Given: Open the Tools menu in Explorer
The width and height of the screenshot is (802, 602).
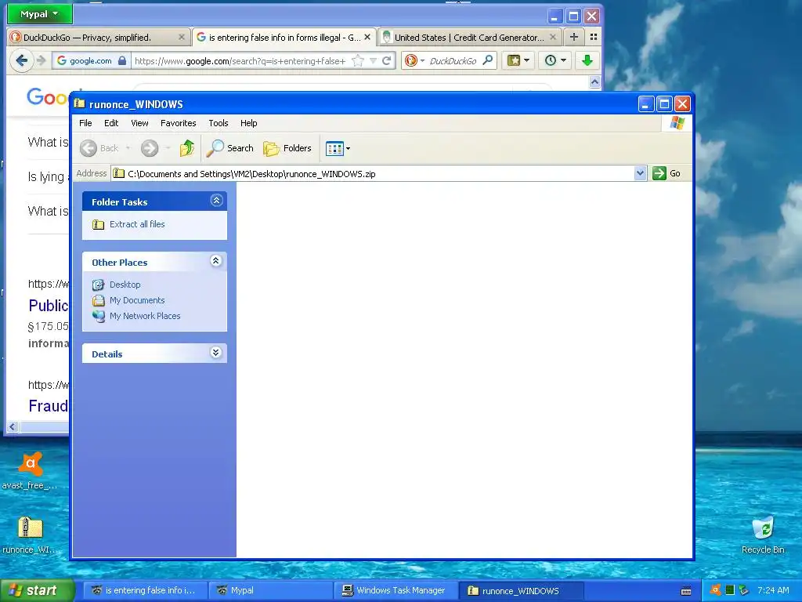Looking at the screenshot, I should coord(219,123).
